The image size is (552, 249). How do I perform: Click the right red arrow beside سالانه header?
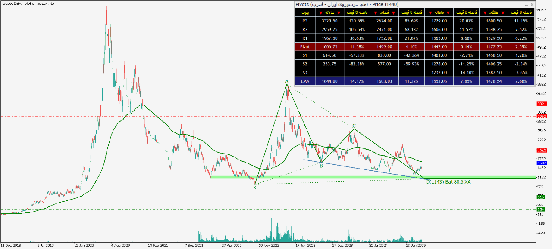338,12
